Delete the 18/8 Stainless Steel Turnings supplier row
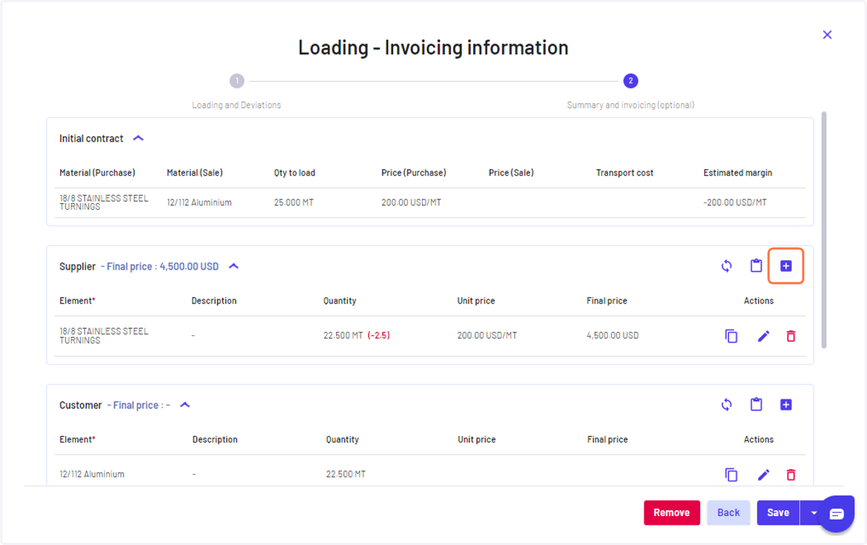 tap(791, 336)
